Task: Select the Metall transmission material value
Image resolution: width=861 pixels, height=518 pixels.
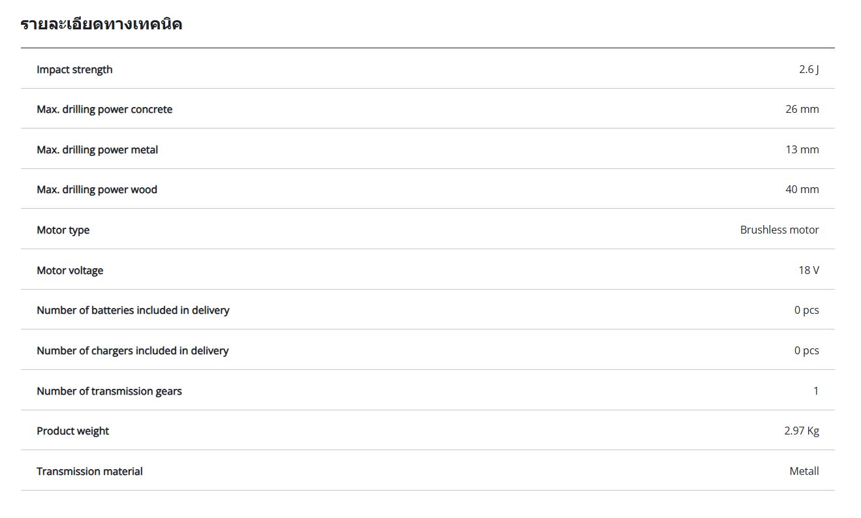Action: (804, 471)
